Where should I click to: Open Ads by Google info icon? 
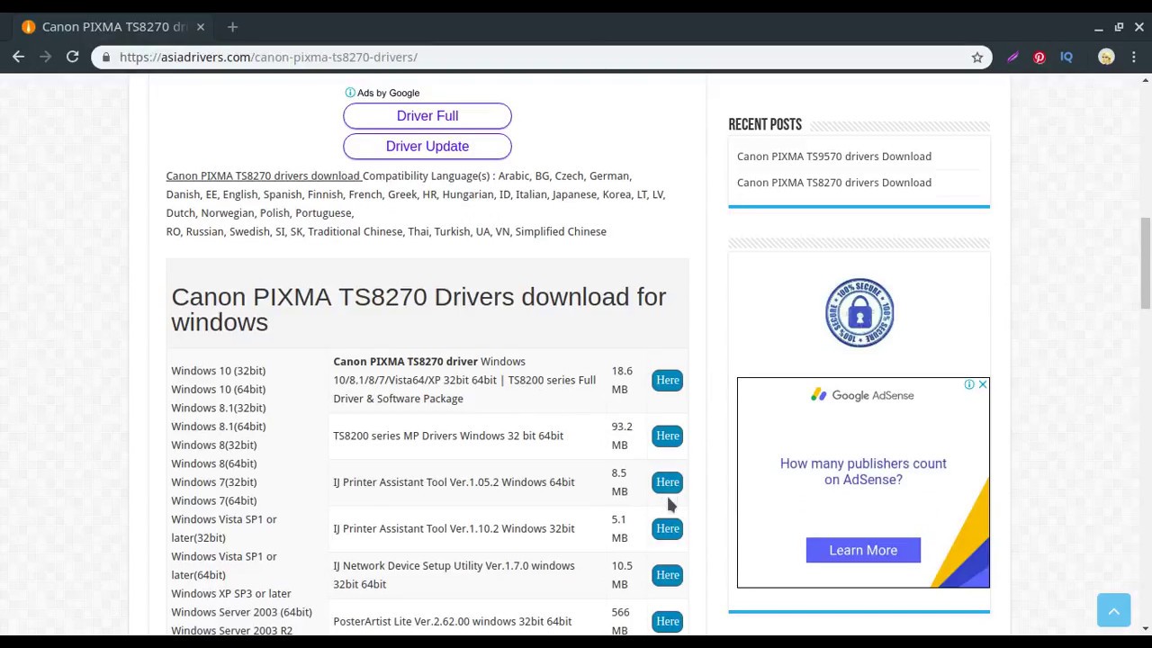tap(350, 93)
